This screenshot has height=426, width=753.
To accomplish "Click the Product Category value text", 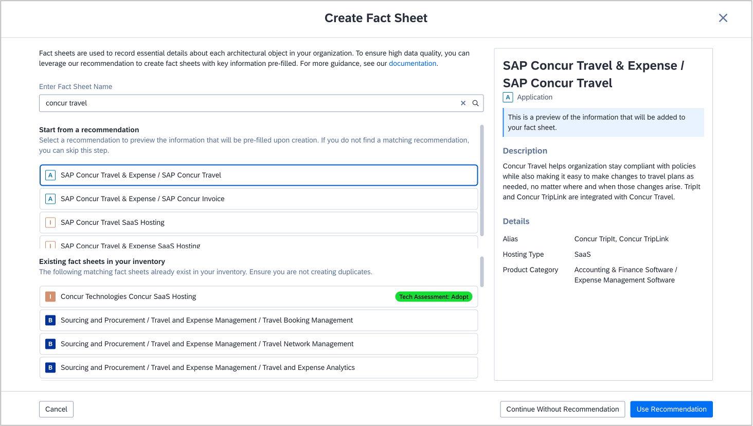I will 625,275.
